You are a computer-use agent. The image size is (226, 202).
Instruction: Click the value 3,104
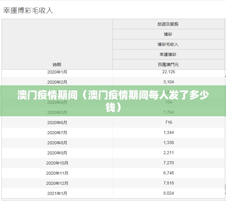click(169, 82)
